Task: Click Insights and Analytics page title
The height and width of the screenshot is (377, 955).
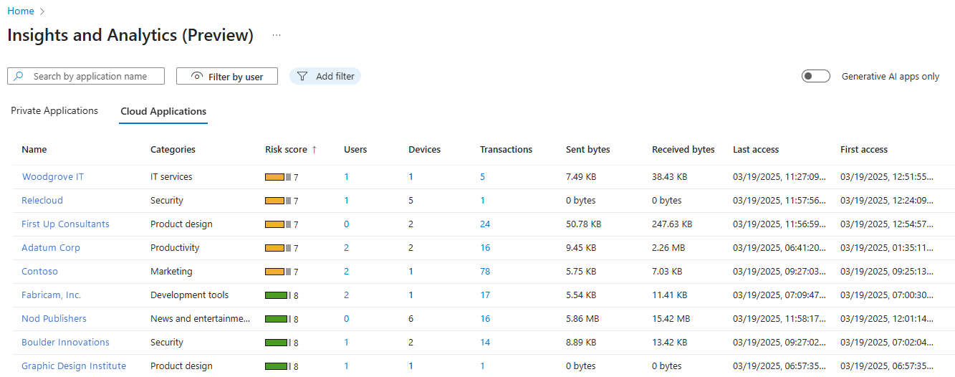Action: point(130,35)
